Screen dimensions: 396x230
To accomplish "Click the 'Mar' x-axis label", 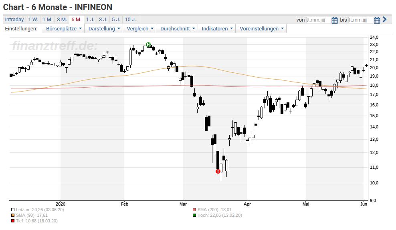I will (183, 204).
